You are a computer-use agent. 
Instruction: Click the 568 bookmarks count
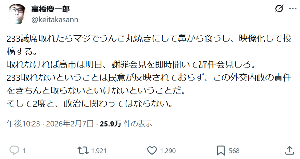click(x=234, y=151)
